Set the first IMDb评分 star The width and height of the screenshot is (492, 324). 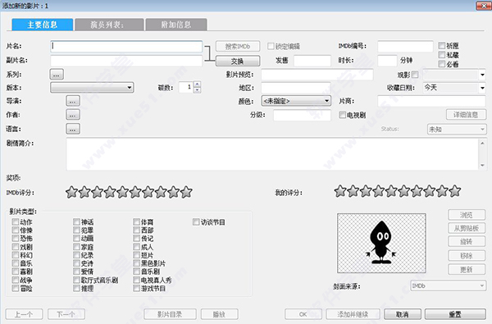[71, 192]
